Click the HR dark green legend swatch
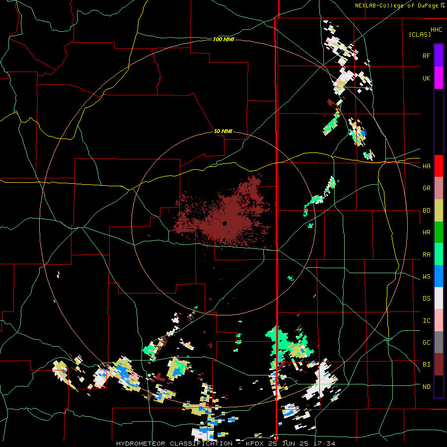This screenshot has width=447, height=447. click(x=439, y=232)
